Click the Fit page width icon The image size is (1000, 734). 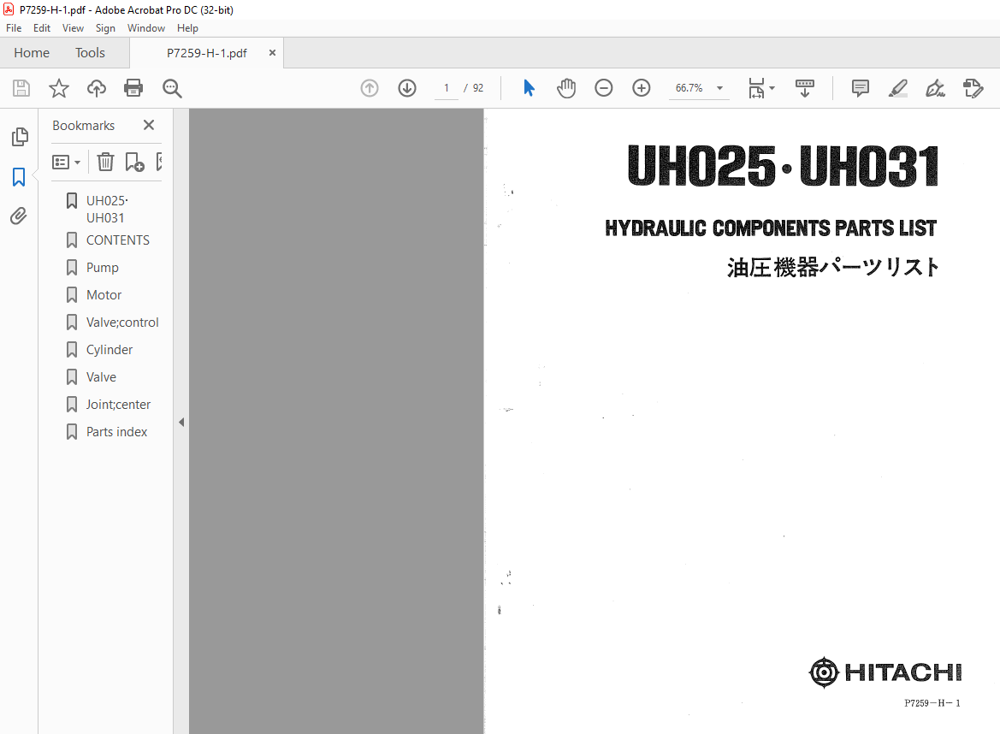(756, 88)
